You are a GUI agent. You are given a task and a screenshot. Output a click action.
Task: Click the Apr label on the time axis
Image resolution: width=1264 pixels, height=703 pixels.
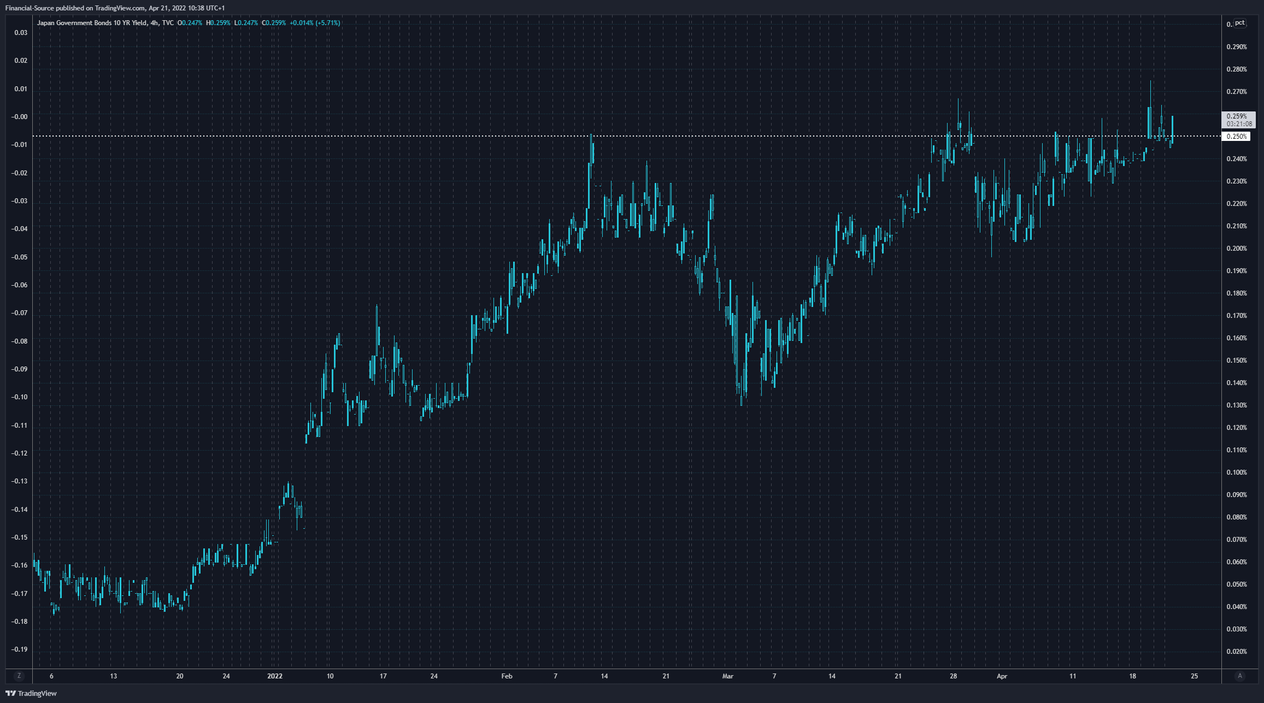tap(1002, 676)
